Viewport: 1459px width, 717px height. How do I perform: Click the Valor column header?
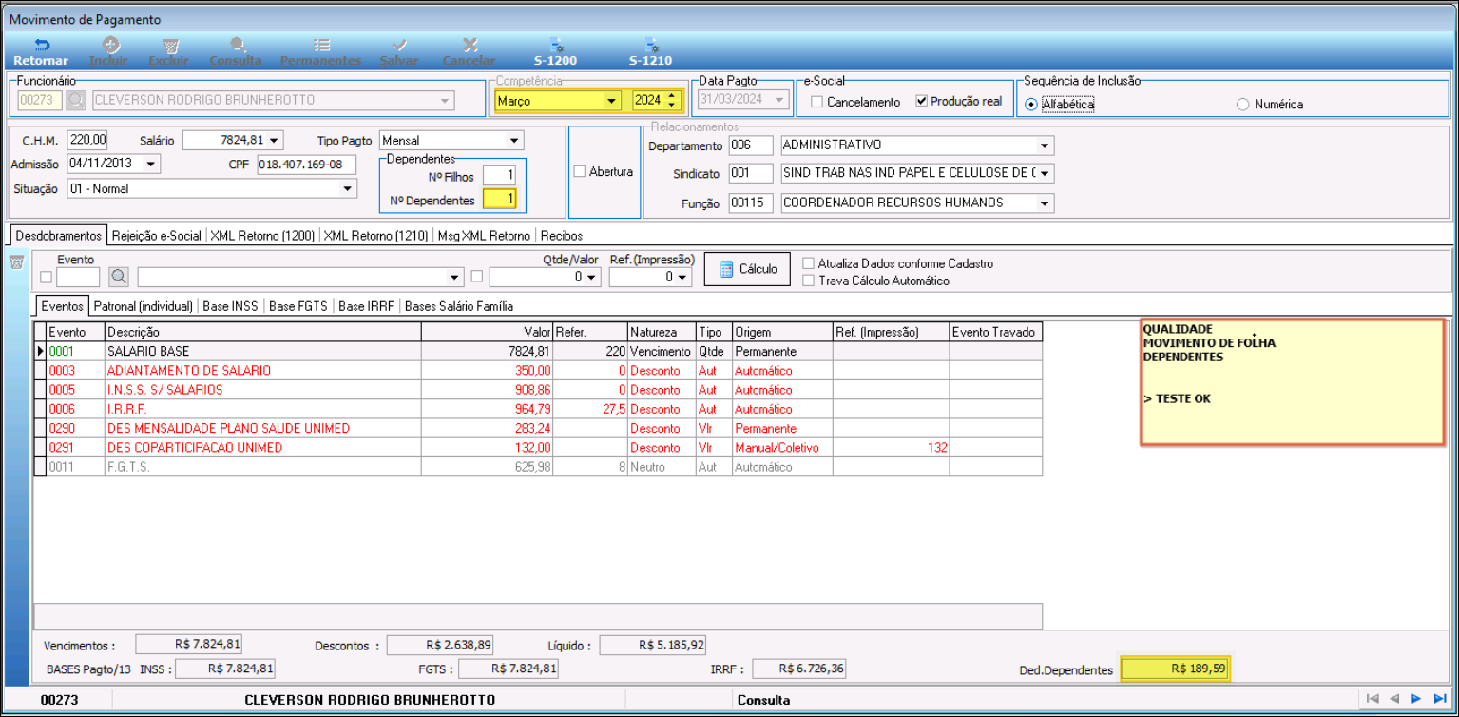pyautogui.click(x=487, y=332)
